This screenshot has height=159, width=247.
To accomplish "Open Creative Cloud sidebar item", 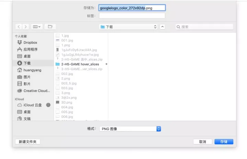I will click(33, 91).
